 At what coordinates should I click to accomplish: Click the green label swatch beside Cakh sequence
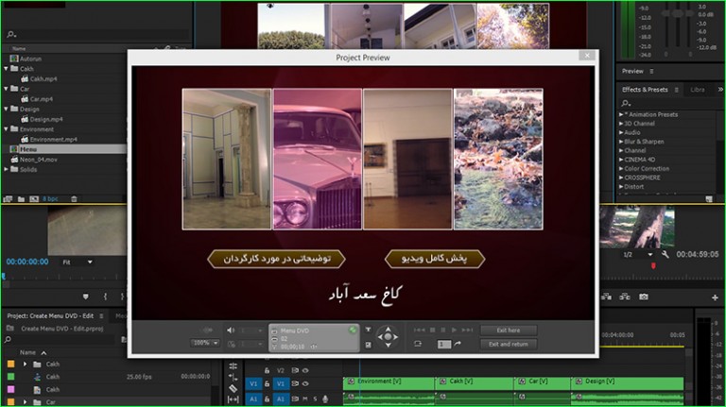[x=10, y=377]
